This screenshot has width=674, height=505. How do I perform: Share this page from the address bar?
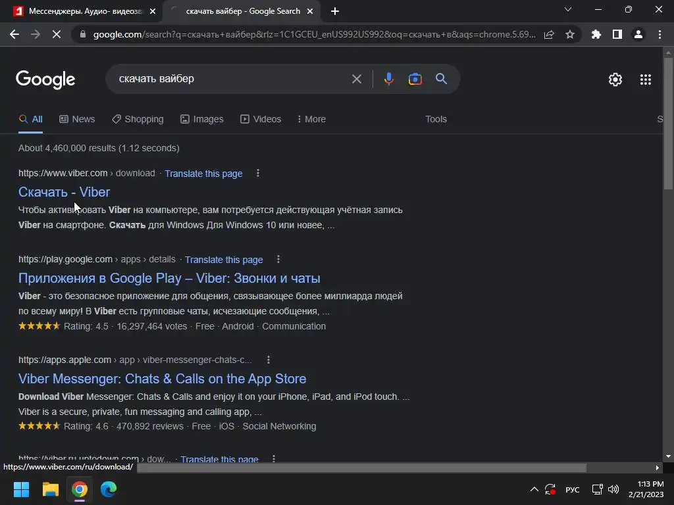[549, 34]
